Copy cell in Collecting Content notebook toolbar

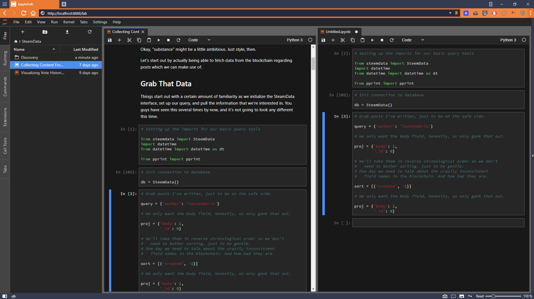click(x=139, y=40)
